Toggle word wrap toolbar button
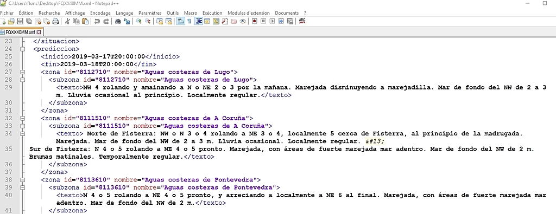This screenshot has width=556, height=214. pyautogui.click(x=180, y=21)
